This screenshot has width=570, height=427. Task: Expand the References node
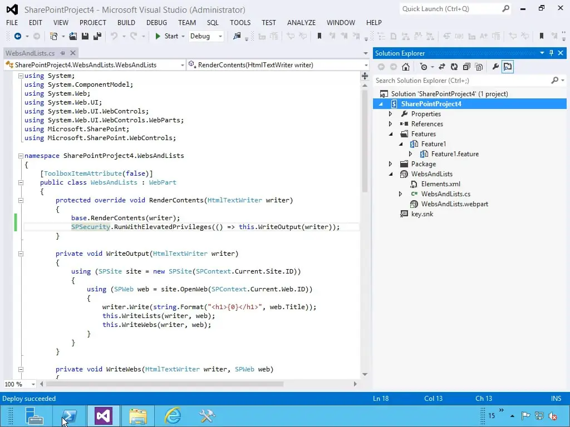pyautogui.click(x=390, y=124)
